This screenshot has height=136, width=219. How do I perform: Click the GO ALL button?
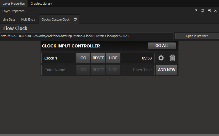[x=162, y=46]
